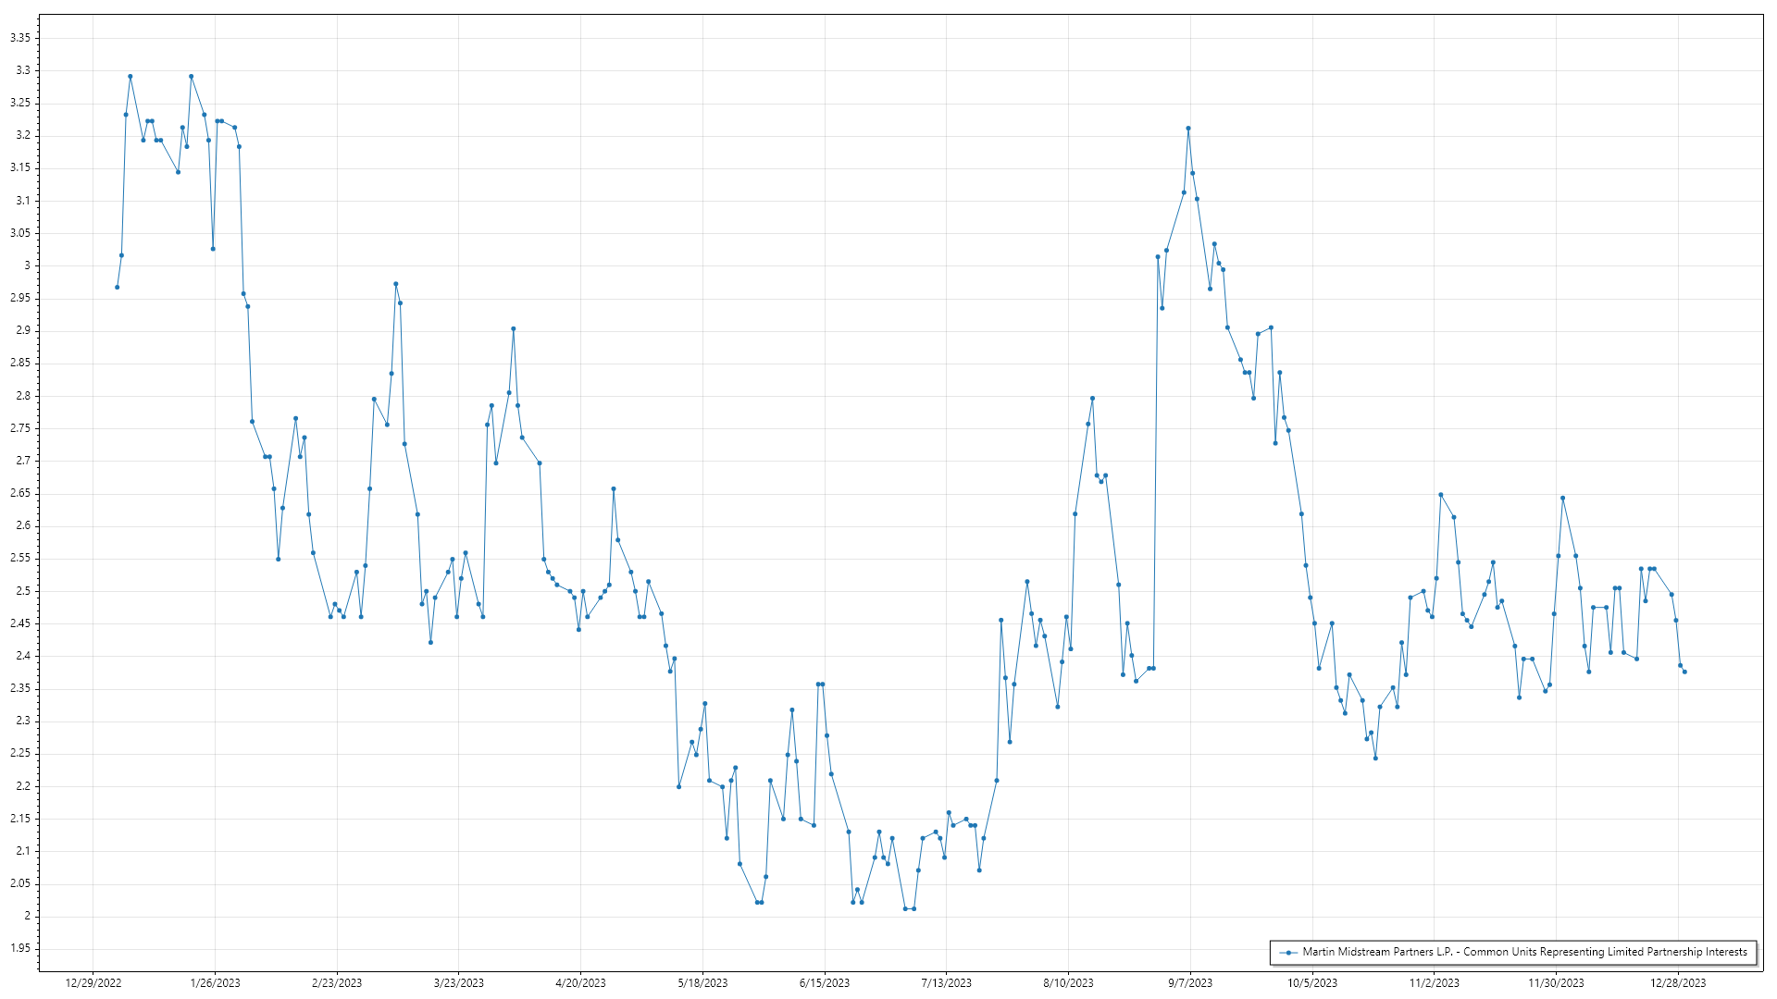Screen dimensions: 1777x999
Task: Click the 3.35 y-axis value label
Action: (19, 38)
